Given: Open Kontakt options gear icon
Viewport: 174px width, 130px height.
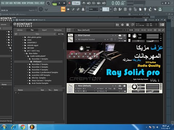Looking at the screenshot, I should [x=122, y=25].
